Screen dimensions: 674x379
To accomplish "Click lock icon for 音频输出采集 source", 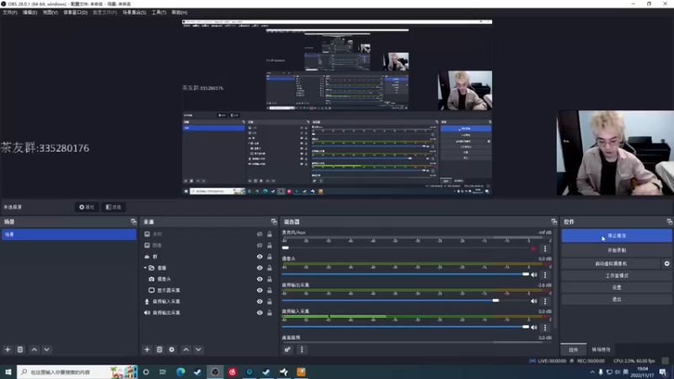I will point(270,312).
